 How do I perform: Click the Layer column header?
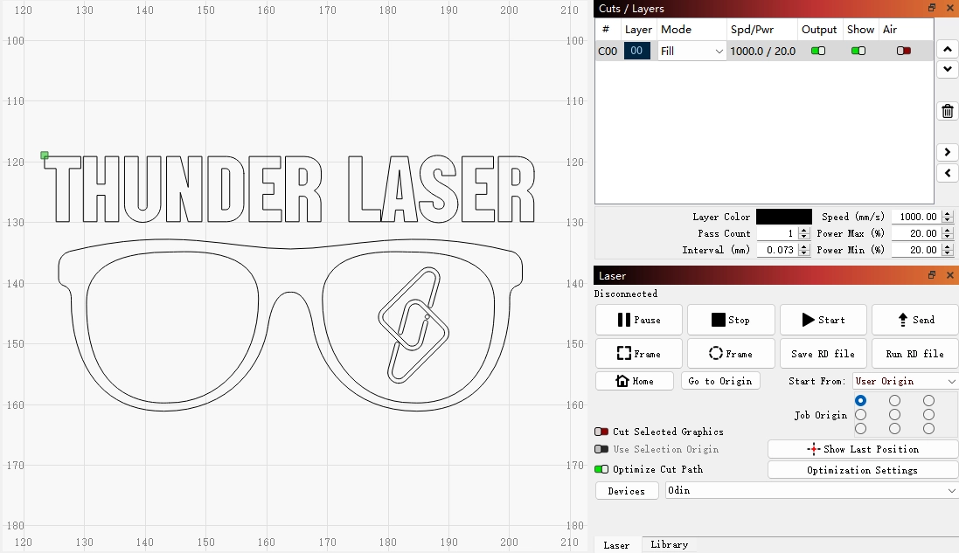[x=638, y=30]
